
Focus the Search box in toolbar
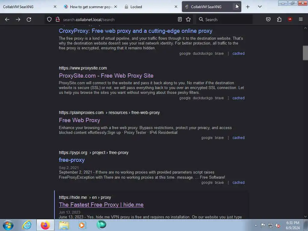tap(224, 20)
